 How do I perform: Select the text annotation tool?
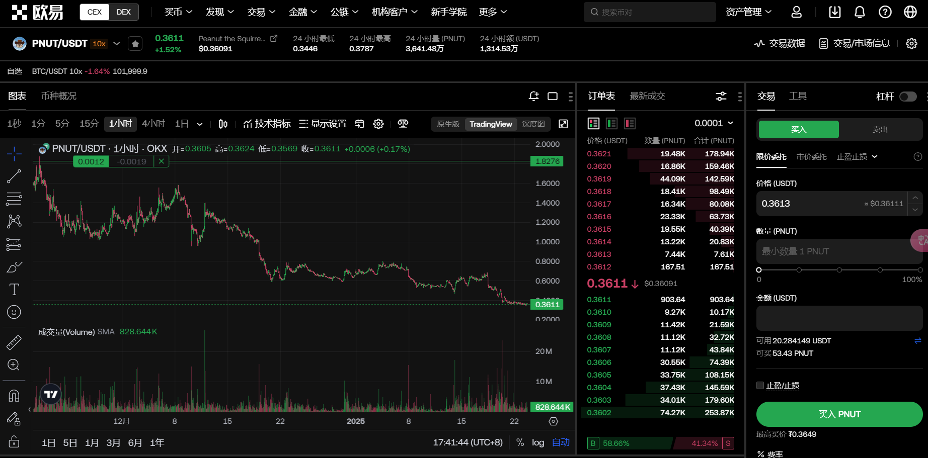point(14,290)
